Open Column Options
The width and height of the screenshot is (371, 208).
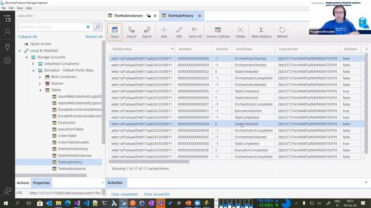pyautogui.click(x=218, y=32)
